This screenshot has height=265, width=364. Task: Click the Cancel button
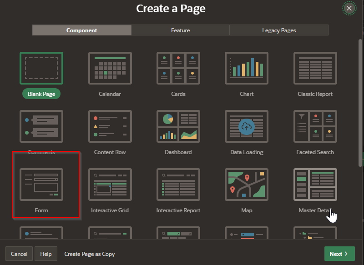click(x=19, y=254)
